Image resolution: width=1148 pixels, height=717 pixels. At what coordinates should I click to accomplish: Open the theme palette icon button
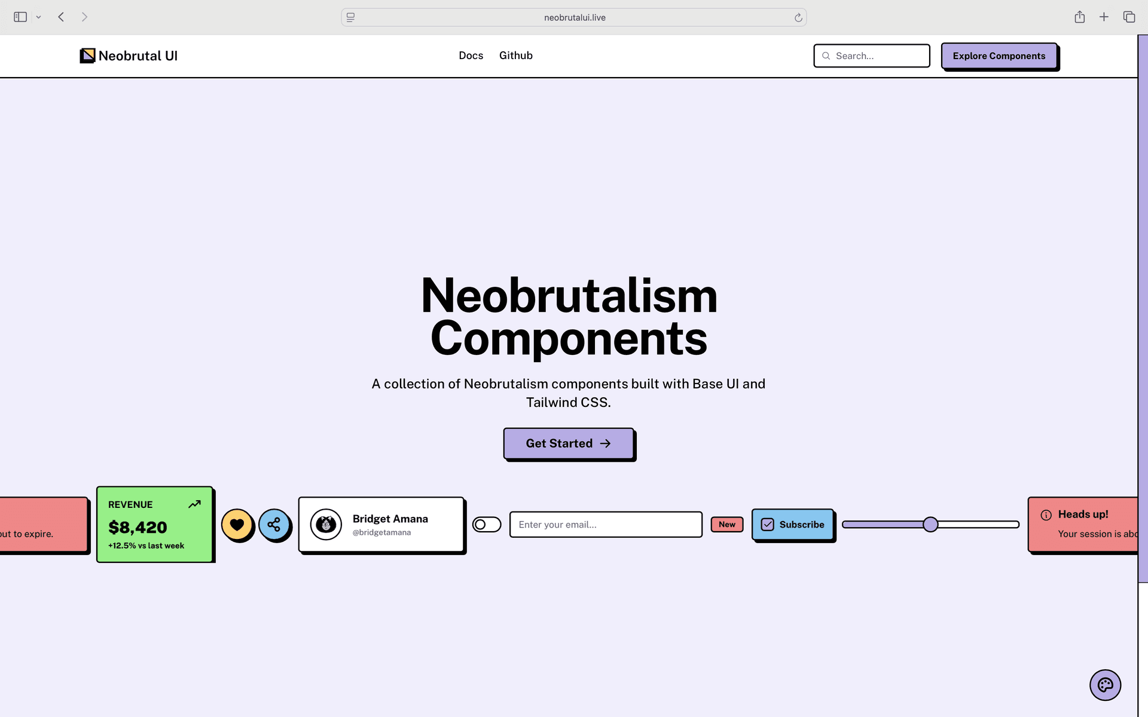point(1104,685)
